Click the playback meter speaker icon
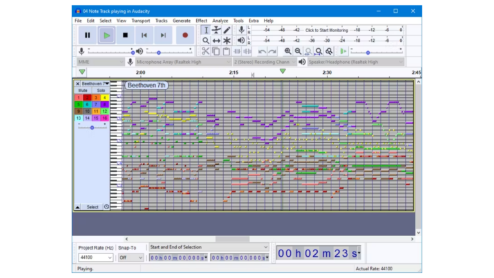 [x=241, y=41]
